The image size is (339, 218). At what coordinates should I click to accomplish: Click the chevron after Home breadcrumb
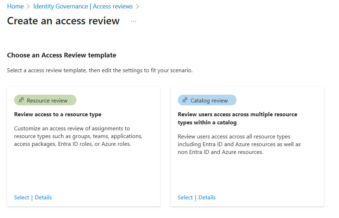coord(29,6)
